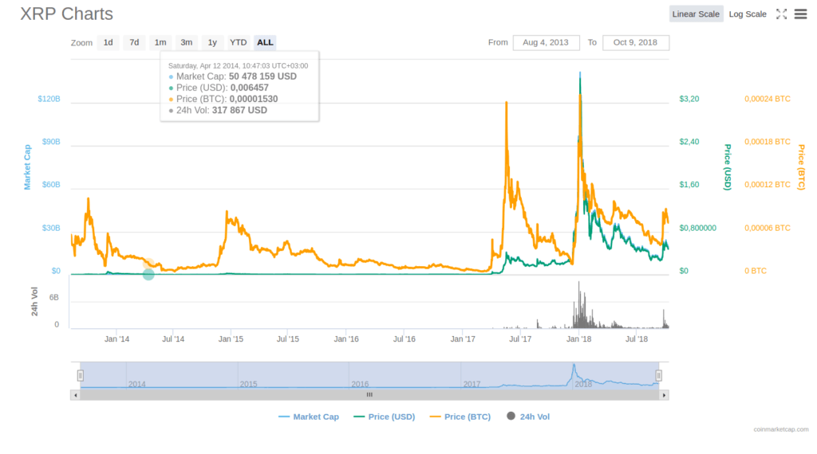Click the right navigator scroll arrow

pos(665,394)
